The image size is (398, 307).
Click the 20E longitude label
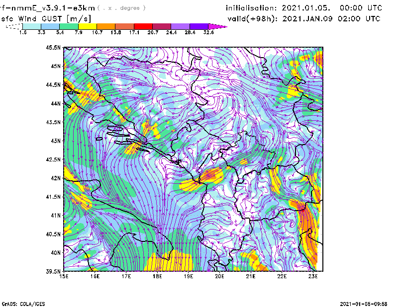219,276
